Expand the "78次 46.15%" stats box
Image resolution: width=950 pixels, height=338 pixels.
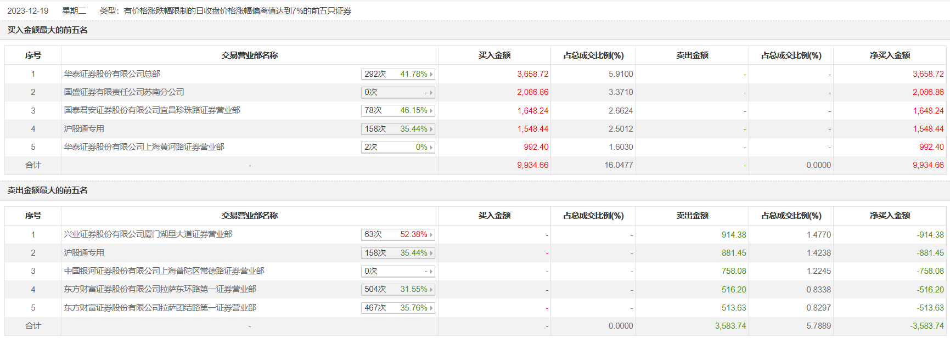pos(398,110)
